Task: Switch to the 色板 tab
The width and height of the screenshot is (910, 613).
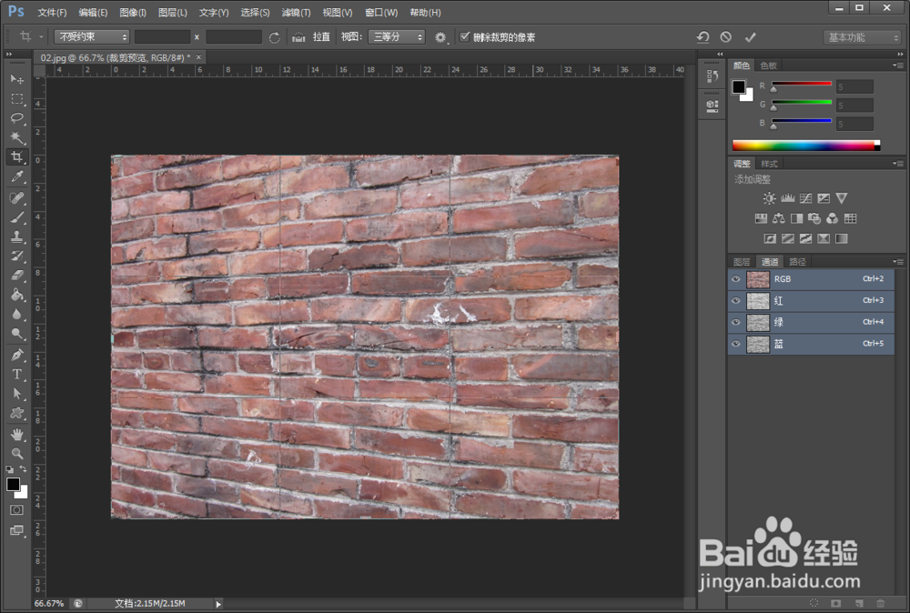Action: [768, 65]
